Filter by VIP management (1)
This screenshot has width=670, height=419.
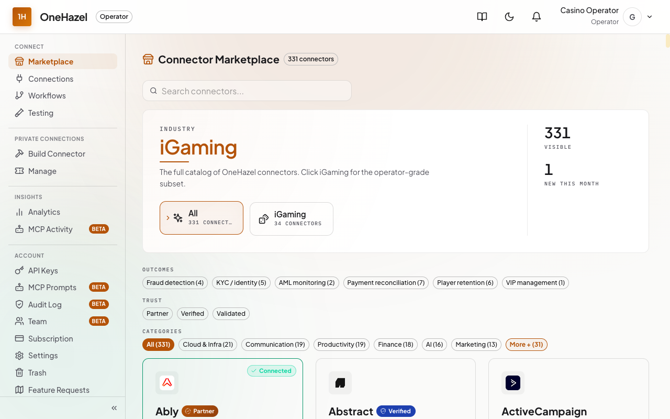tap(535, 283)
